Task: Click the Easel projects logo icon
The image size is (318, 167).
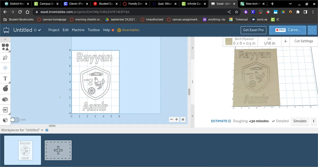Action: pos(6,30)
